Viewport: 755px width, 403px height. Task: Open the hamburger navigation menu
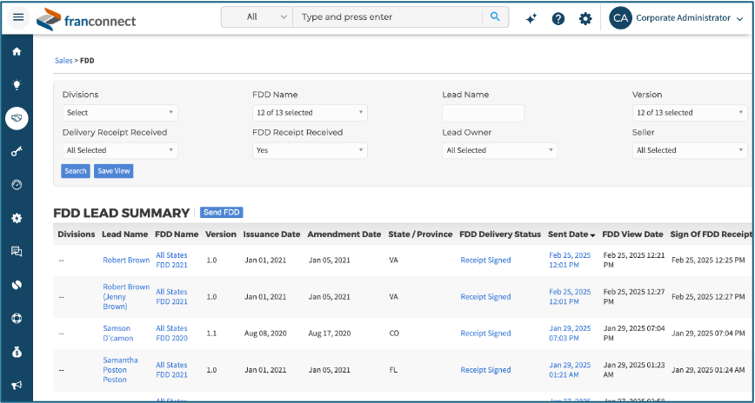tap(17, 17)
